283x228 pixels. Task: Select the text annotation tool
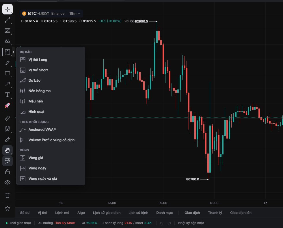pyautogui.click(x=8, y=95)
